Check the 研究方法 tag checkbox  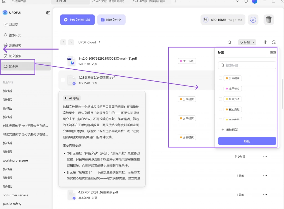click(x=220, y=99)
